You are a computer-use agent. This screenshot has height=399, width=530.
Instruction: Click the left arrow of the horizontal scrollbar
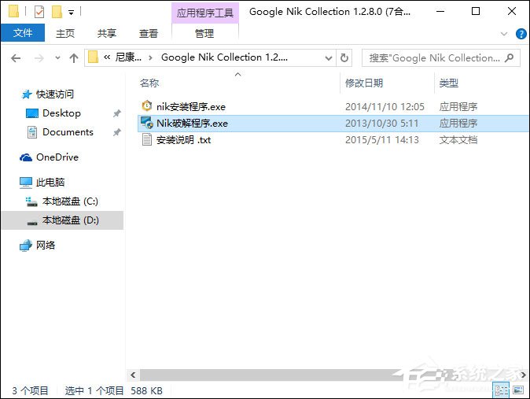click(133, 375)
